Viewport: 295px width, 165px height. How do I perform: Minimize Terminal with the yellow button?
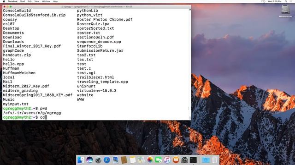[x=7, y=6]
